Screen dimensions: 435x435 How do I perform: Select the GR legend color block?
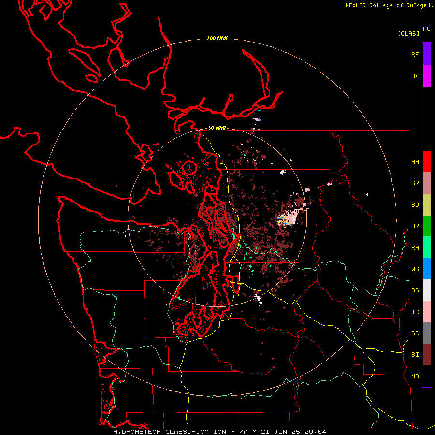(x=427, y=183)
